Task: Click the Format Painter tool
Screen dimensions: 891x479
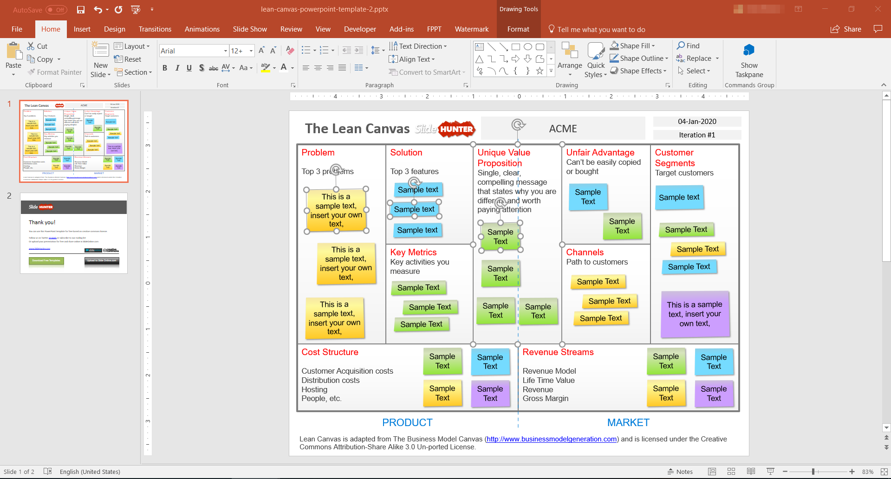Action: (54, 72)
